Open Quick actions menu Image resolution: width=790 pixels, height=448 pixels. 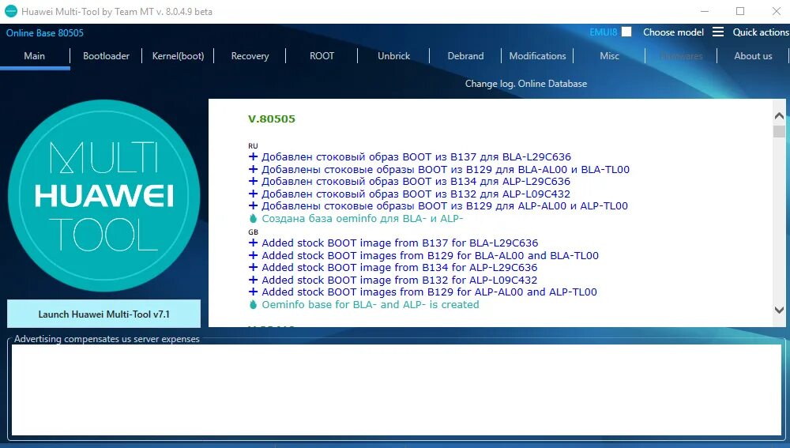pyautogui.click(x=761, y=32)
